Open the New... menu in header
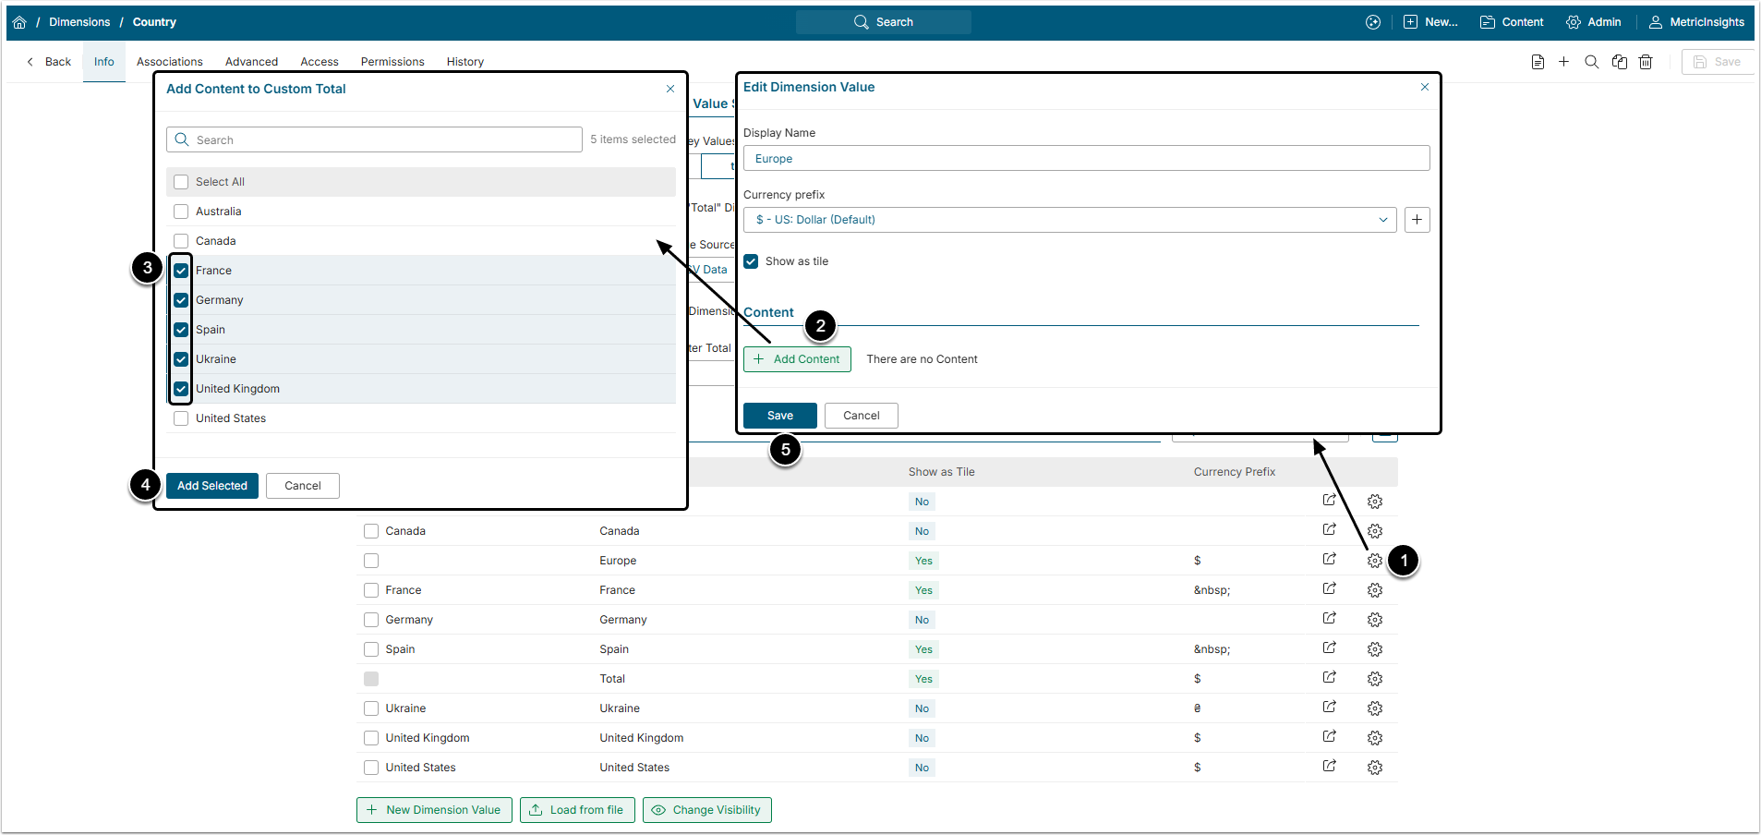The width and height of the screenshot is (1761, 835). (x=1430, y=22)
